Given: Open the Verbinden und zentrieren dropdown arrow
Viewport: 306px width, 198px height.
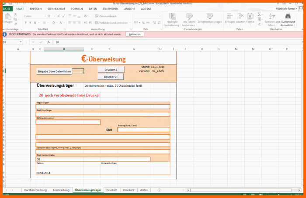Looking at the screenshot, I should (130, 23).
